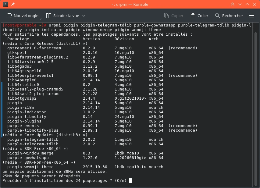The width and height of the screenshot is (260, 188).
Task: Click lib64gadu3 in the package list
Action: (19, 66)
